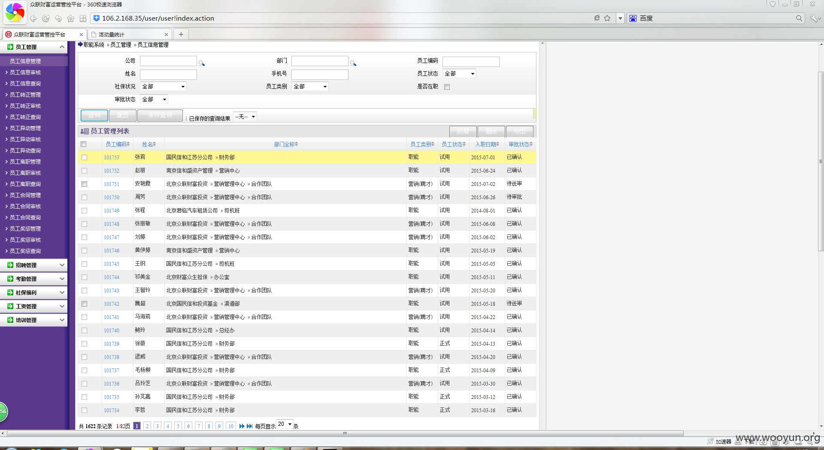Click the search magnifier in Baidu box
This screenshot has width=824, height=450.
(x=799, y=18)
